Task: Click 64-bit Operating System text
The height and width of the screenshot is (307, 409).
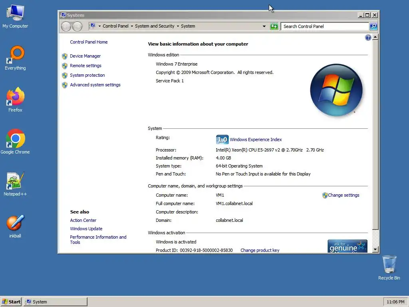Action: coord(239,166)
